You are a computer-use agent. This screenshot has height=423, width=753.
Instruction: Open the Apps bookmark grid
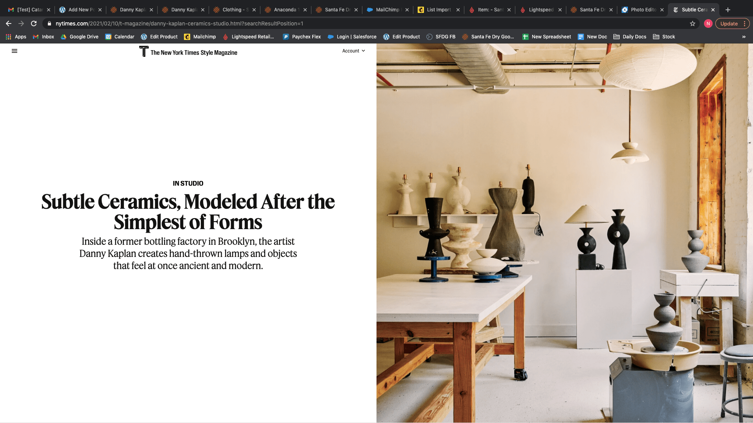16,37
